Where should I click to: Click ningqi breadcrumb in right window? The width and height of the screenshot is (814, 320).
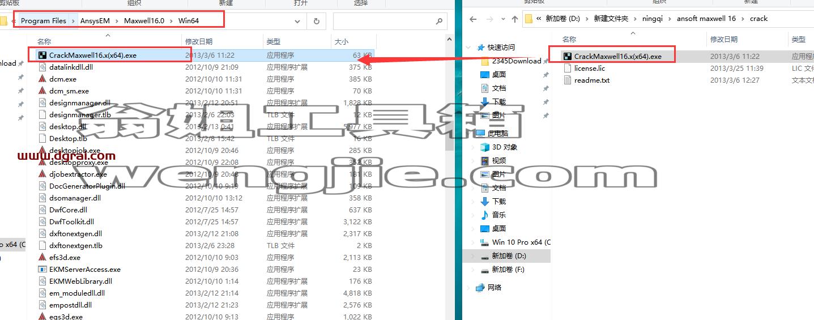pos(653,19)
